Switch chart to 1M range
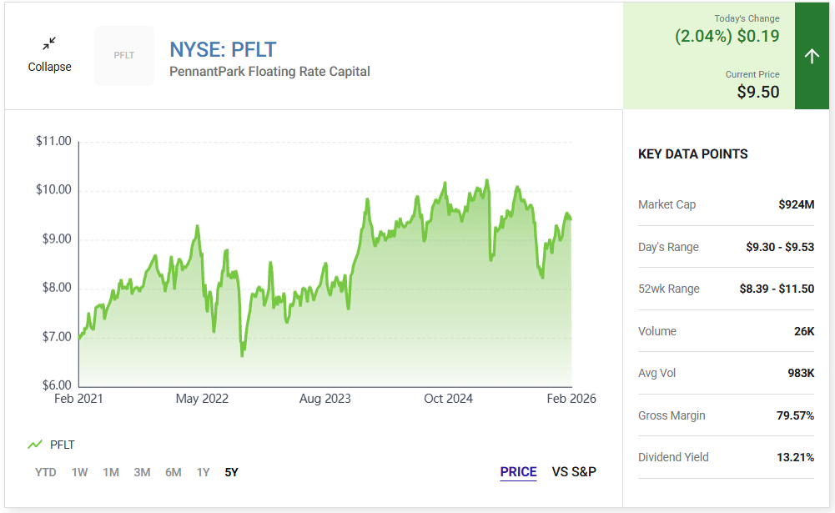The width and height of the screenshot is (835, 513). click(x=111, y=472)
